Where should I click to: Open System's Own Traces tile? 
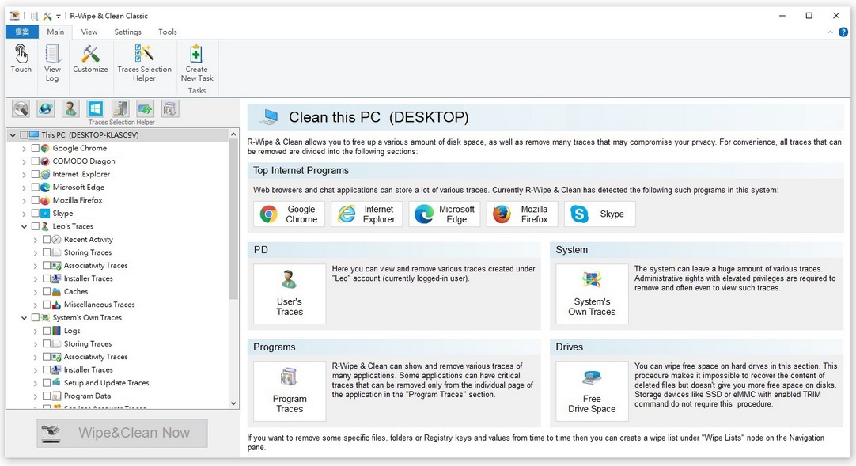coord(592,294)
